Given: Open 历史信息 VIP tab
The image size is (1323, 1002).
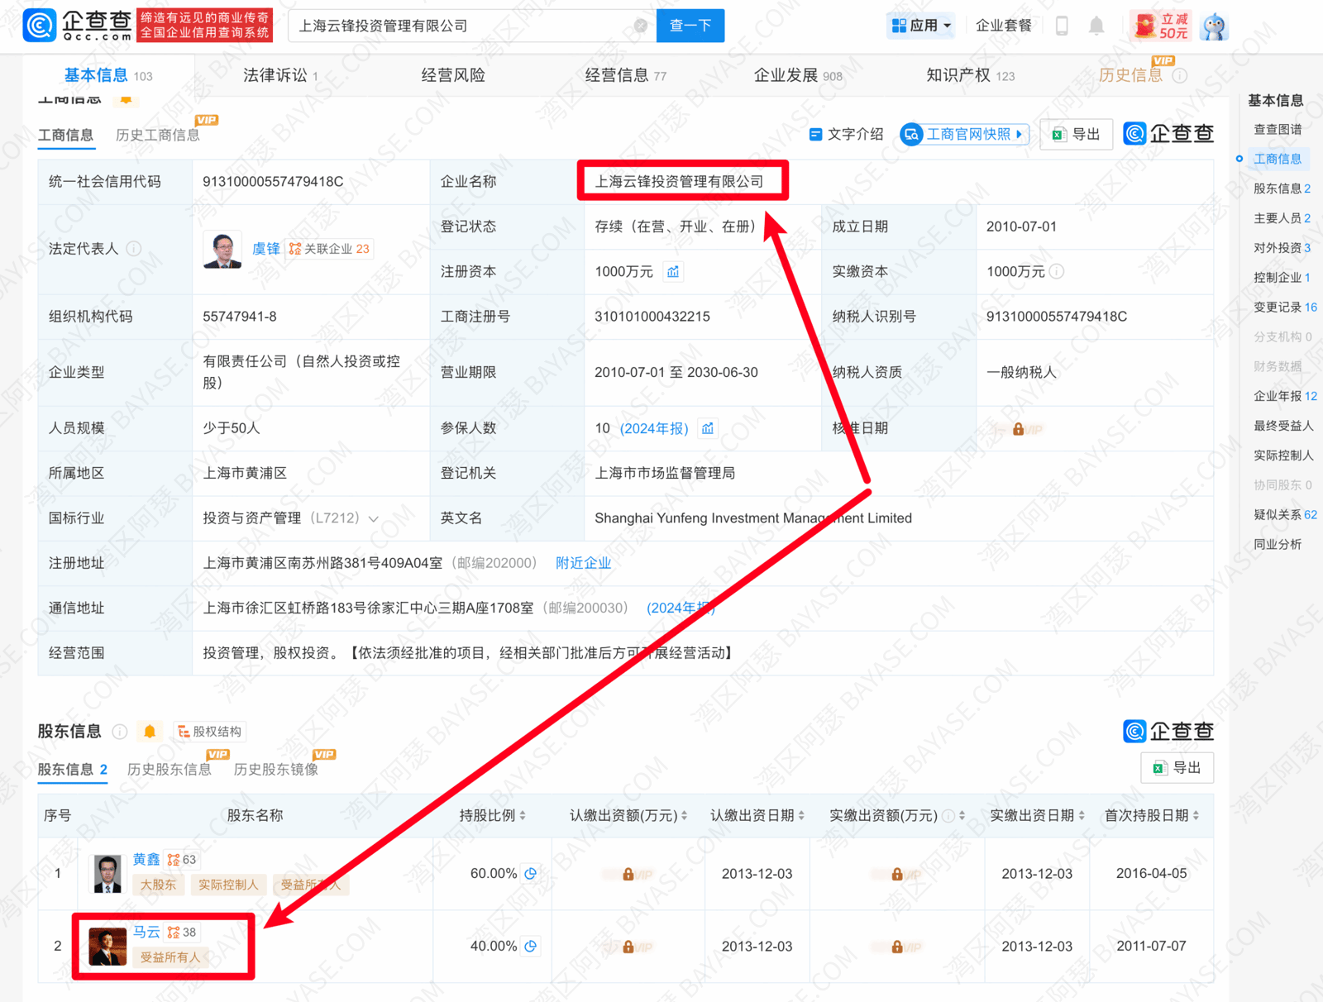Looking at the screenshot, I should click(x=1130, y=75).
